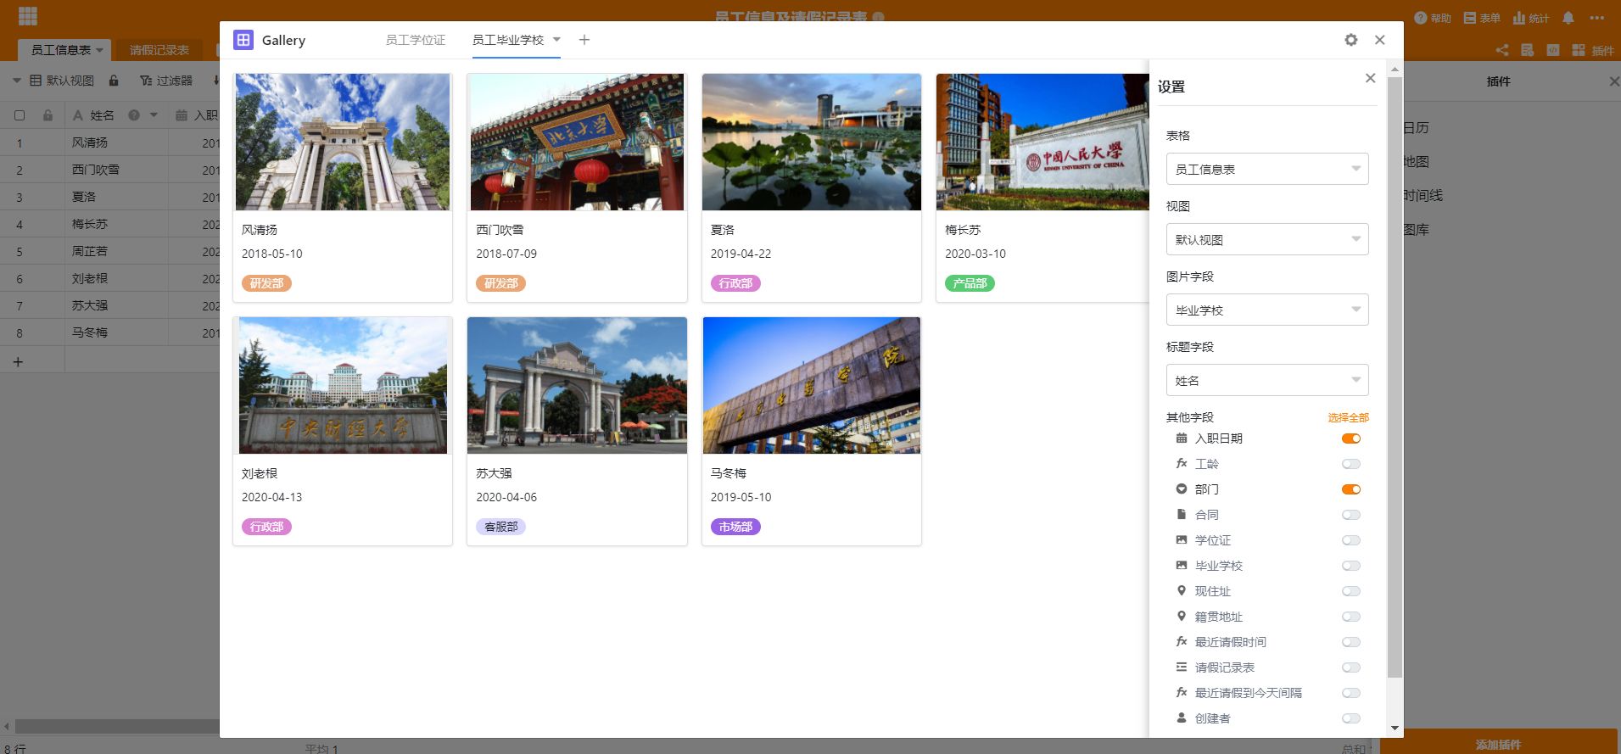Click the notification bell icon
Viewport: 1621px width, 754px height.
1568,18
